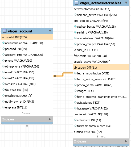Click the diamond icon beside imagen
The image size is (131, 147).
tap(75, 91)
